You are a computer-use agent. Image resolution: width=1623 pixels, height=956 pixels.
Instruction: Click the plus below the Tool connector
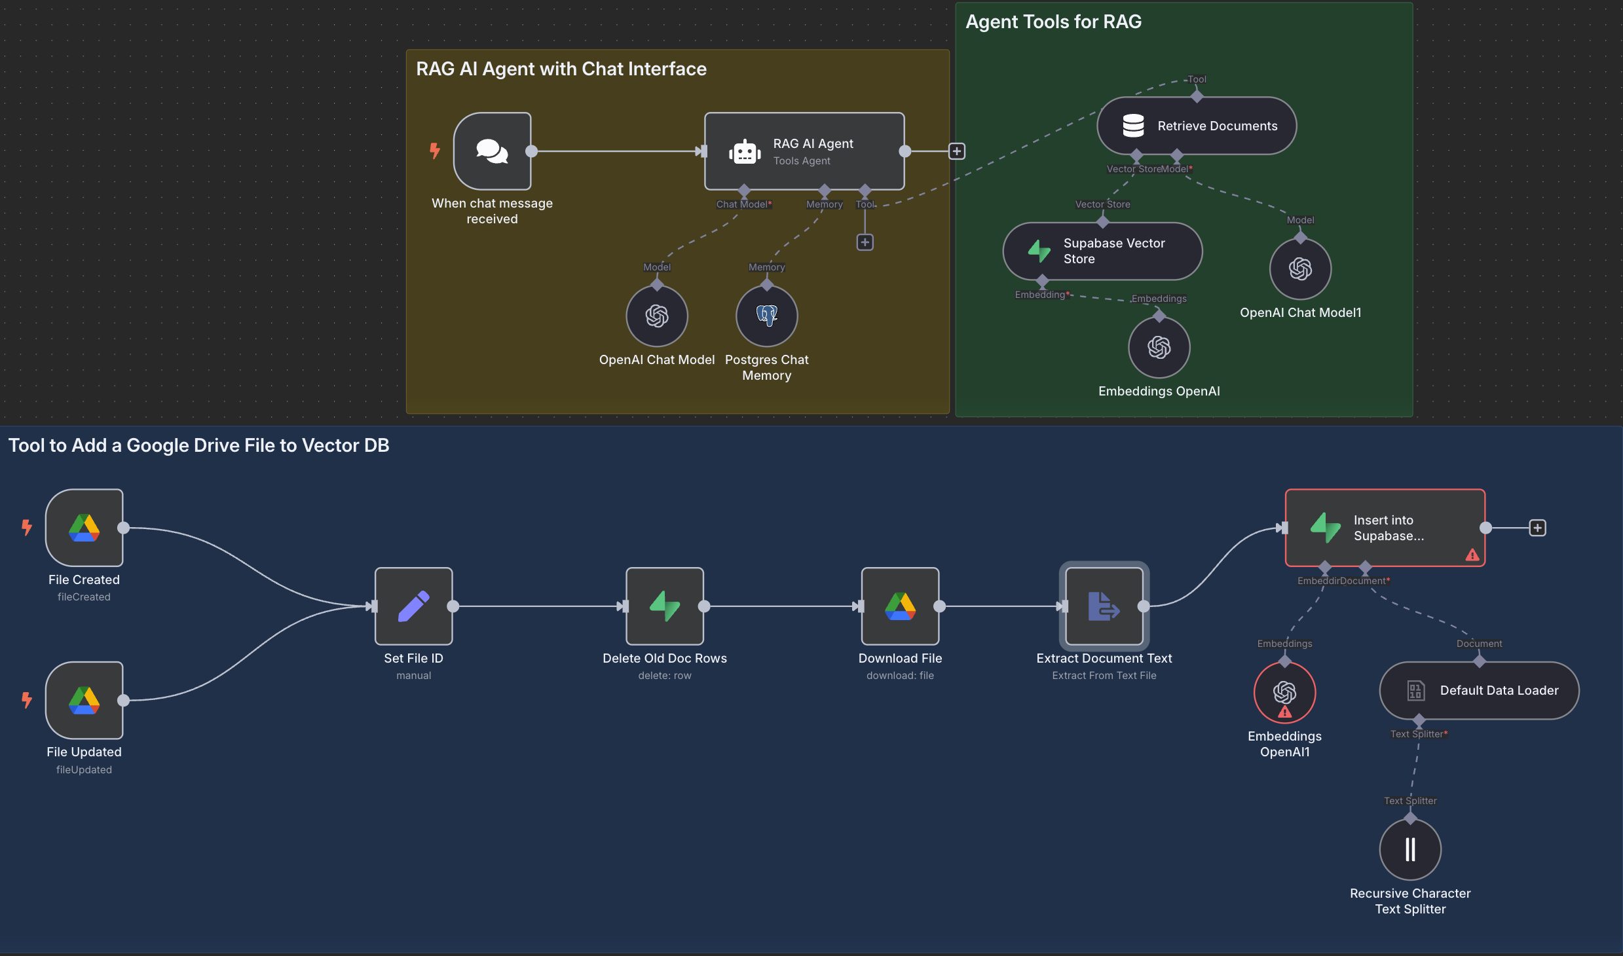pos(865,242)
